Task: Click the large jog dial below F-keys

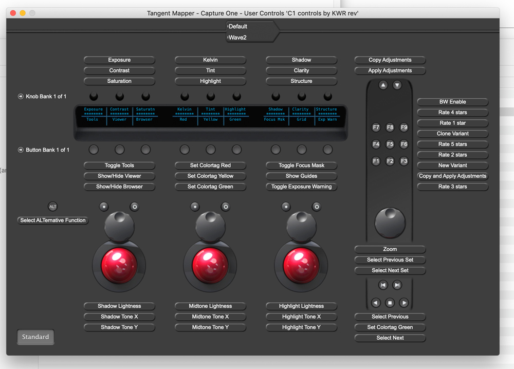Action: [x=390, y=222]
